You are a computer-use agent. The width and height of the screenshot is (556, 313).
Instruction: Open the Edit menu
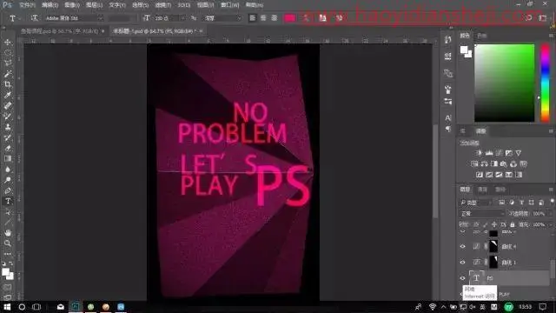point(50,5)
